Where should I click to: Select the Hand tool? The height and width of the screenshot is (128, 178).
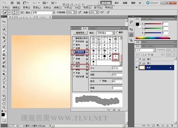pos(4,104)
